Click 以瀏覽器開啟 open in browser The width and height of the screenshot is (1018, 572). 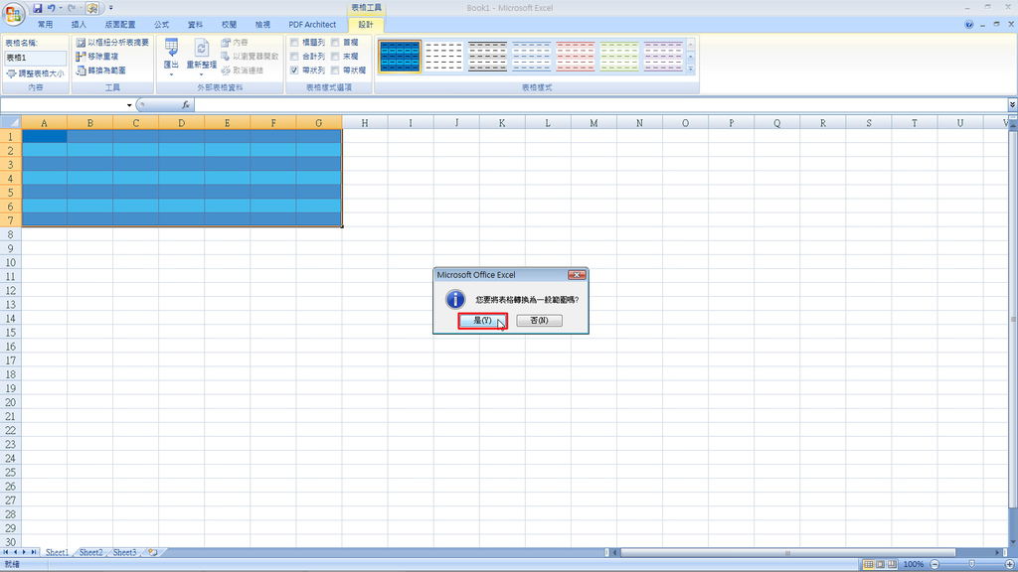pyautogui.click(x=250, y=57)
